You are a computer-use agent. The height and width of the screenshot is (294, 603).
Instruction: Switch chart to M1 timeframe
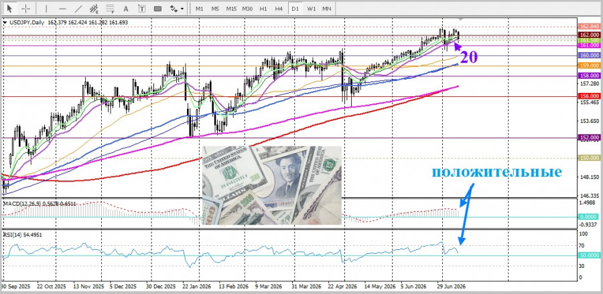199,9
